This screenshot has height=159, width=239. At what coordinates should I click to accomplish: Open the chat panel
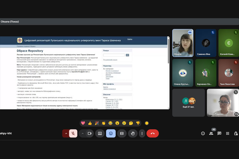coord(219,133)
